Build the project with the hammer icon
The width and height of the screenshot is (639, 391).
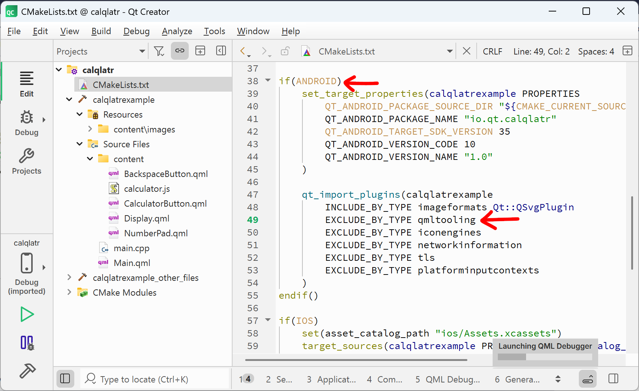[x=27, y=370]
